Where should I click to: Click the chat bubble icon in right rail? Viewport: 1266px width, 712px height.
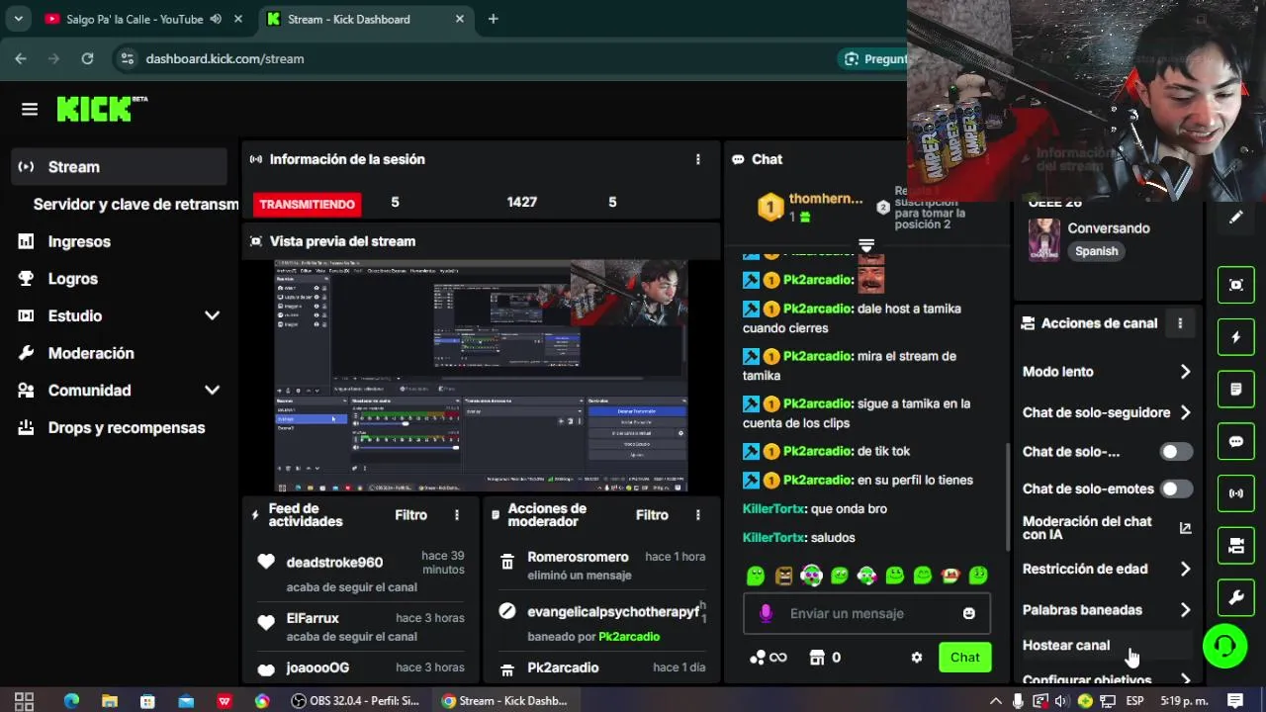click(1236, 441)
